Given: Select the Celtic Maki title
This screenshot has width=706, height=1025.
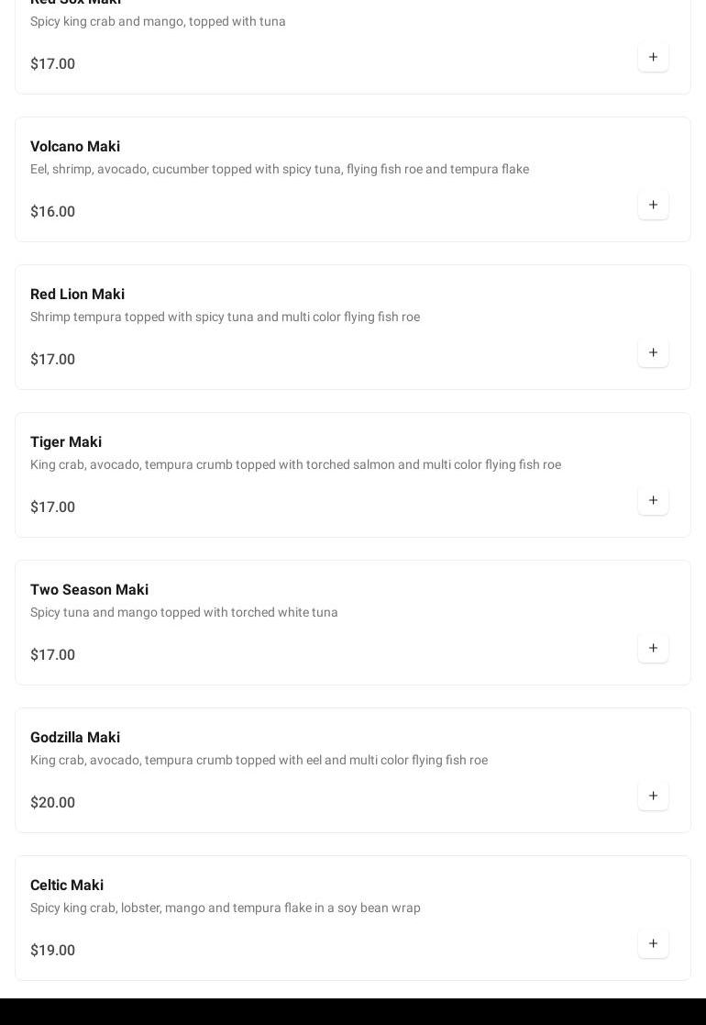Looking at the screenshot, I should (67, 886).
